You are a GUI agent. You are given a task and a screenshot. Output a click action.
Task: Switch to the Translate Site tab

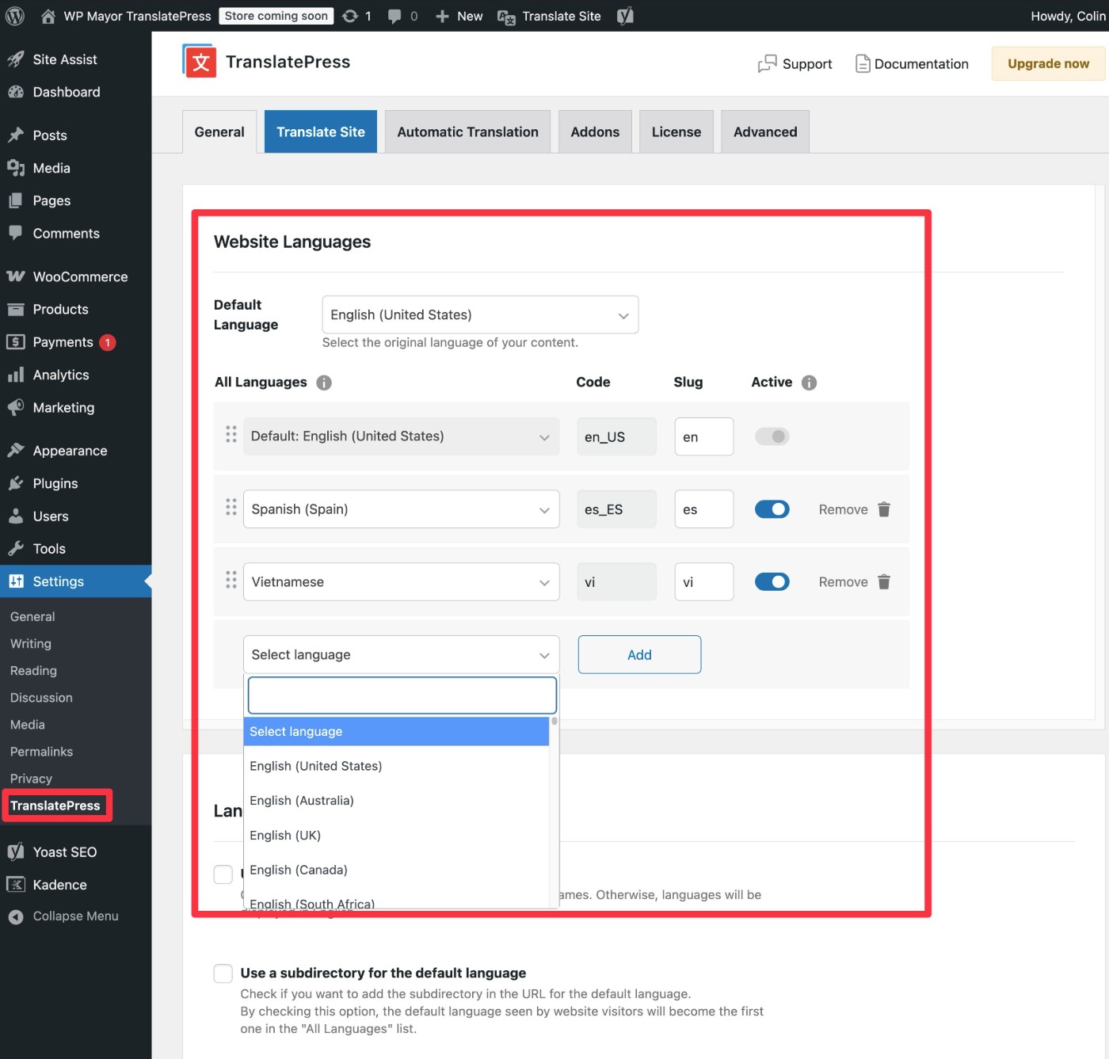coord(321,131)
